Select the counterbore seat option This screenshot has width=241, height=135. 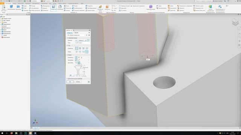click(x=80, y=52)
